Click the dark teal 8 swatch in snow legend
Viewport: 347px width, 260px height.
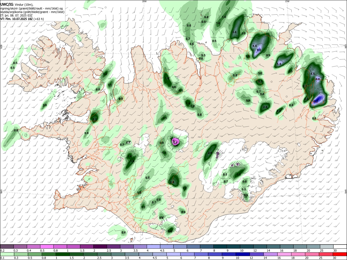(220, 247)
